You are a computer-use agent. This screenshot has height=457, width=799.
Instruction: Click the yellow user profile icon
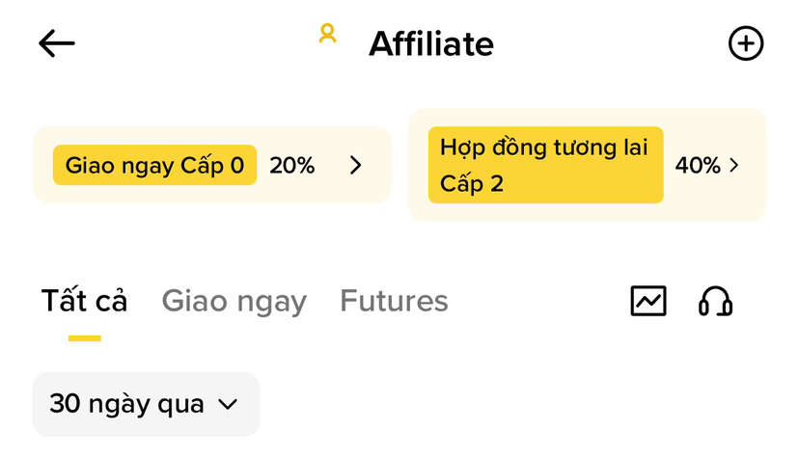(x=328, y=34)
